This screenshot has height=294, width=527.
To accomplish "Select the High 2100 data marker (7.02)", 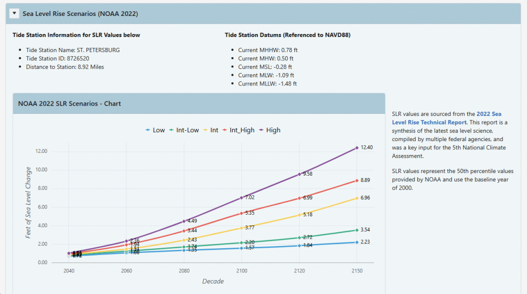I will (242, 198).
